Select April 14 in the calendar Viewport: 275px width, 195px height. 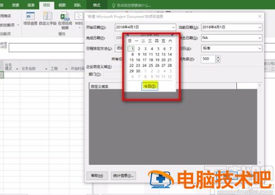[x=170, y=55]
